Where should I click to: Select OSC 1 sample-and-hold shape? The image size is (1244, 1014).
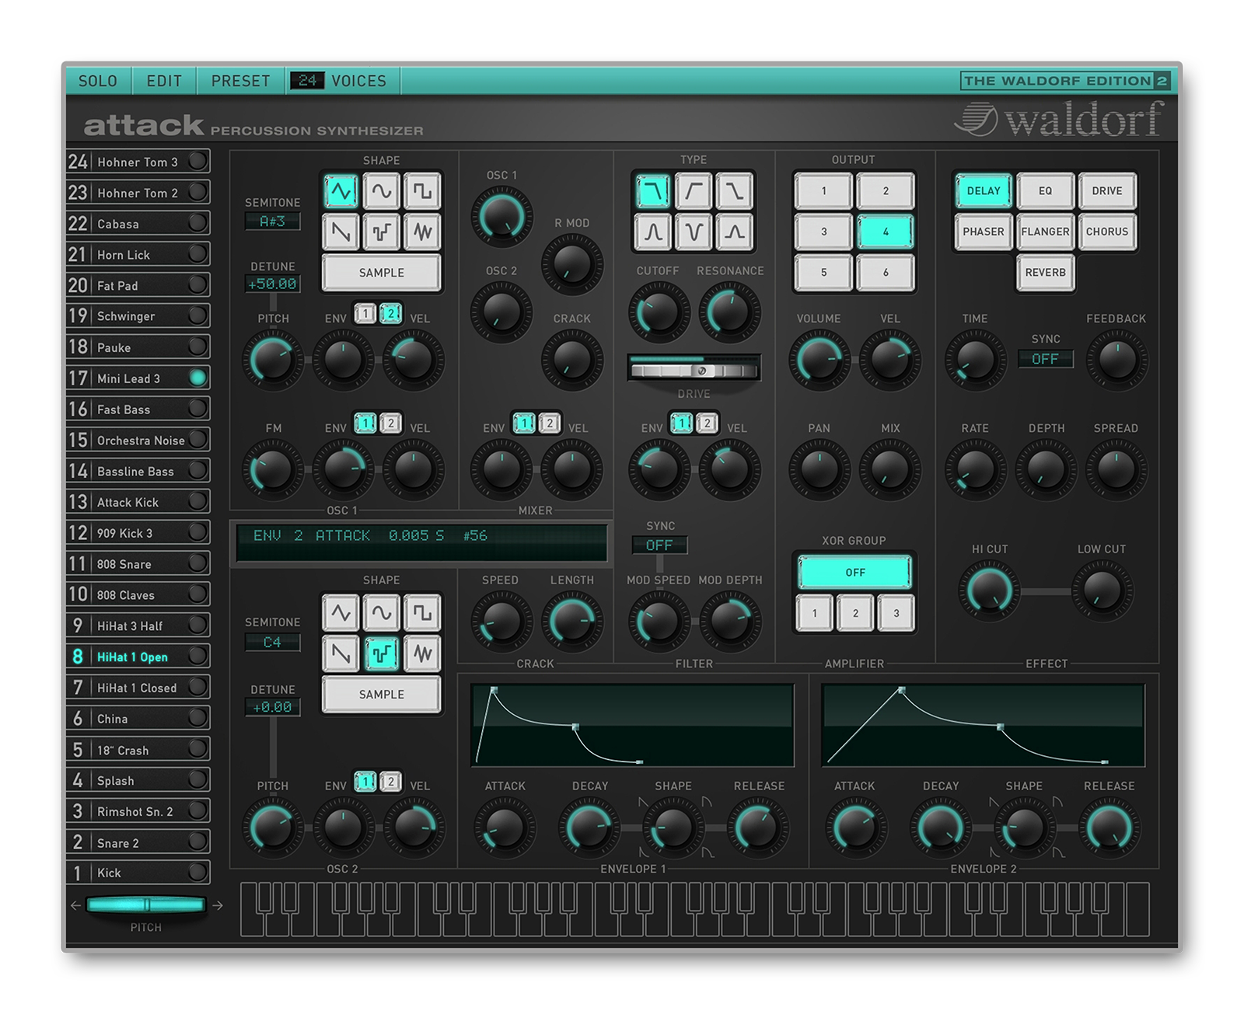coord(382,232)
